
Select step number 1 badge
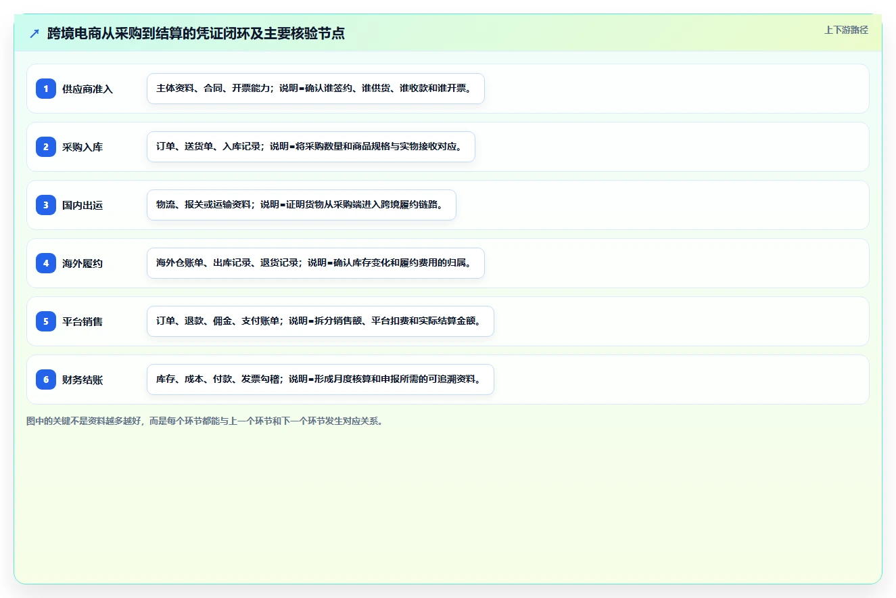coord(46,89)
